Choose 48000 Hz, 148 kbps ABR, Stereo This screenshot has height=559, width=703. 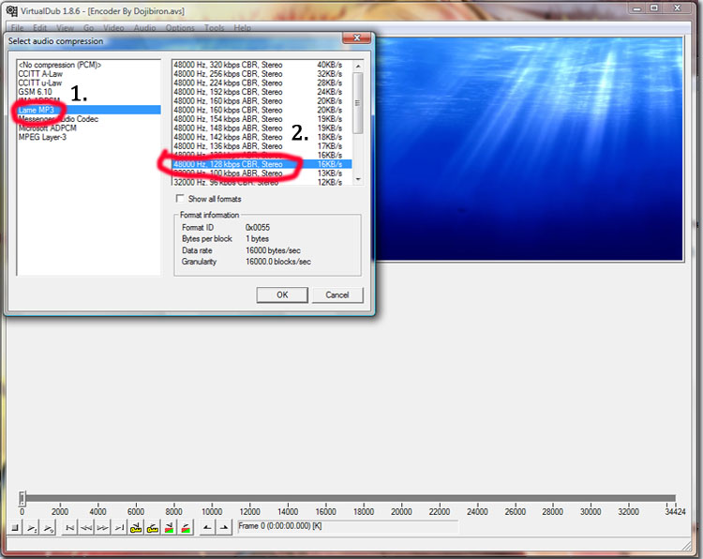(x=262, y=128)
